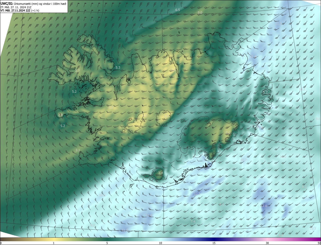Click the map value label 7.4

[x=193, y=222]
